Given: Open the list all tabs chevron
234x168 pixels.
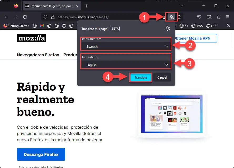Looking at the screenshot, I should click(182, 6).
